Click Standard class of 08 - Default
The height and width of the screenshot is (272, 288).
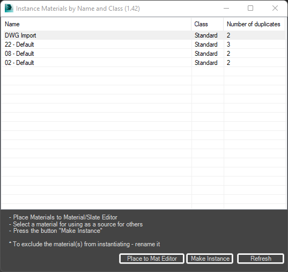coord(206,54)
